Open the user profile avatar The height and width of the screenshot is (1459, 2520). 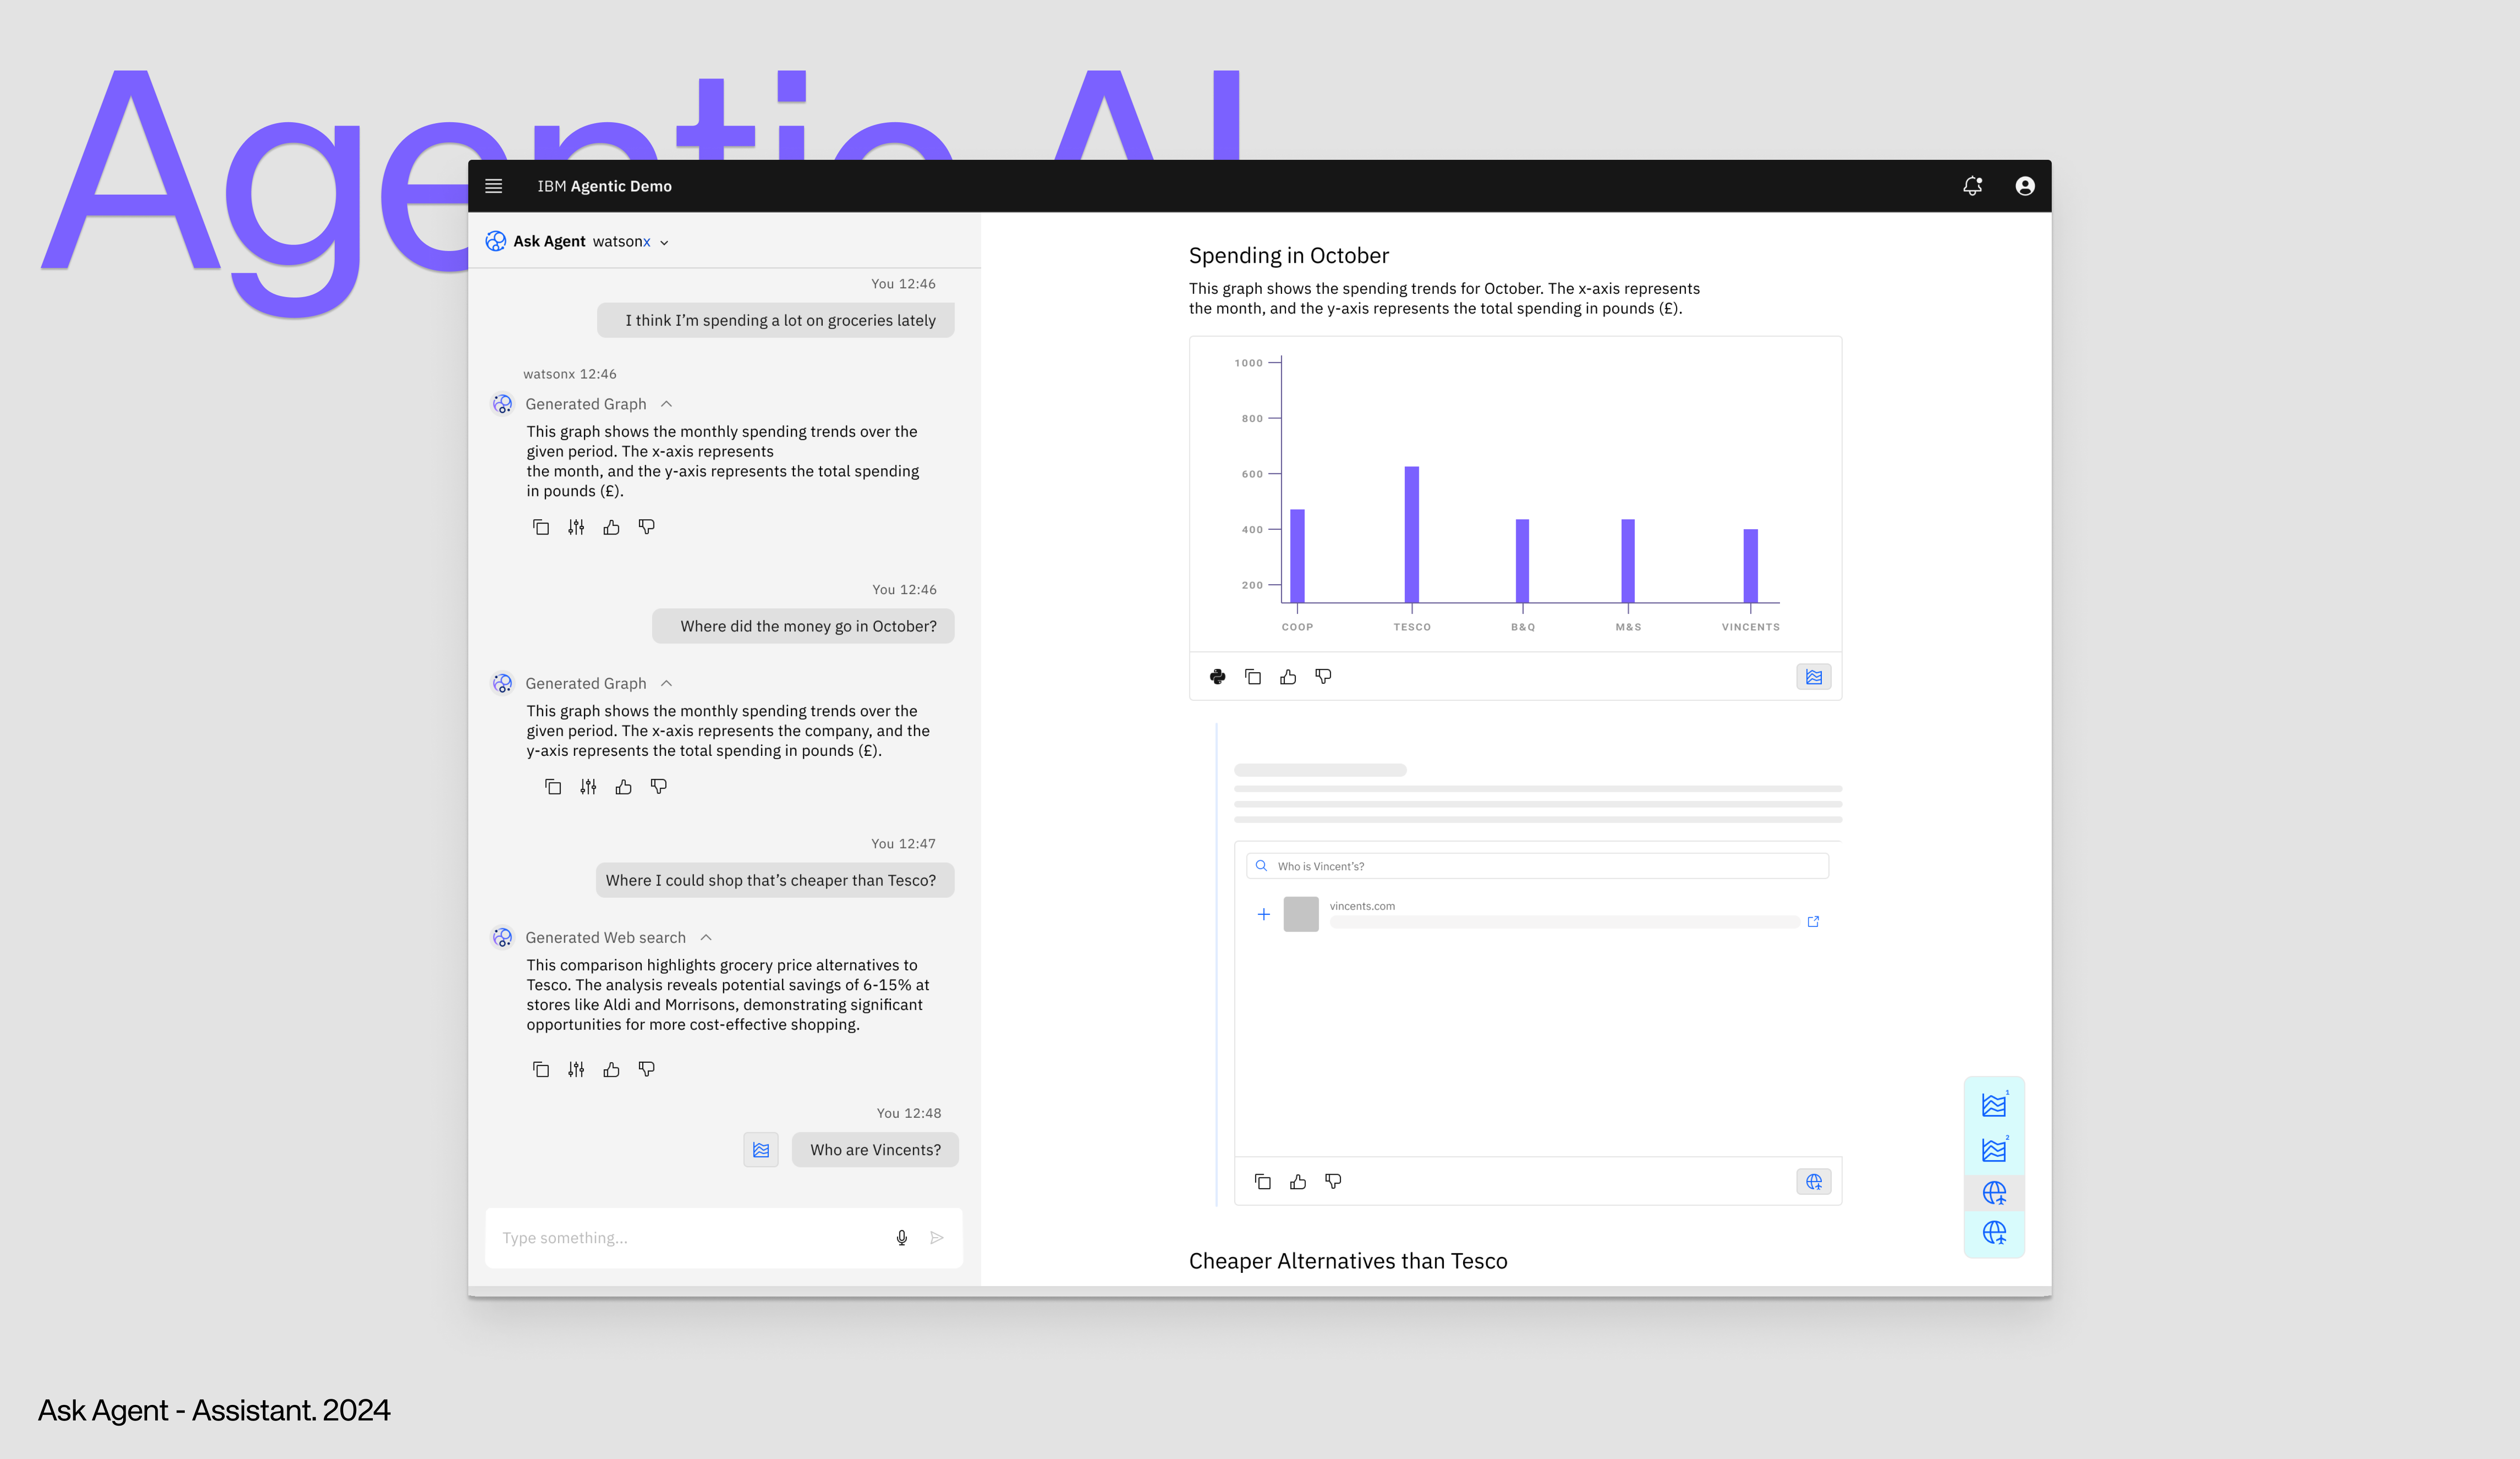pyautogui.click(x=2024, y=186)
